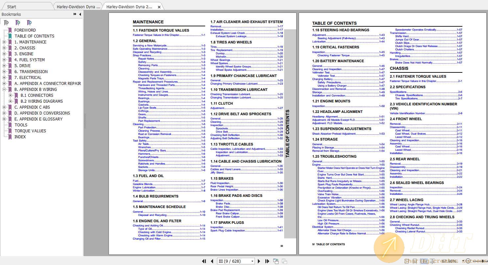Follow the Changing Oil and Filter link
This screenshot has width=488, height=265.
(169, 239)
